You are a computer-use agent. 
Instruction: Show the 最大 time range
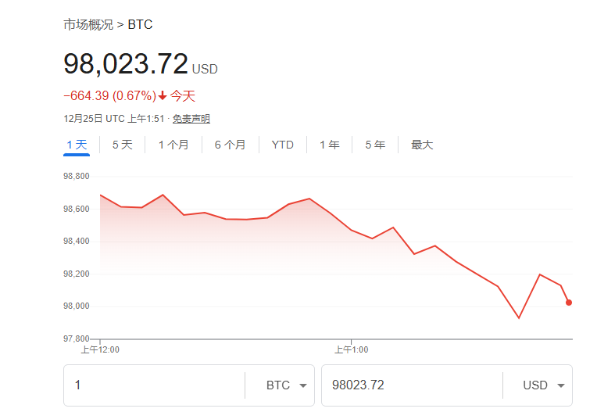pos(422,145)
